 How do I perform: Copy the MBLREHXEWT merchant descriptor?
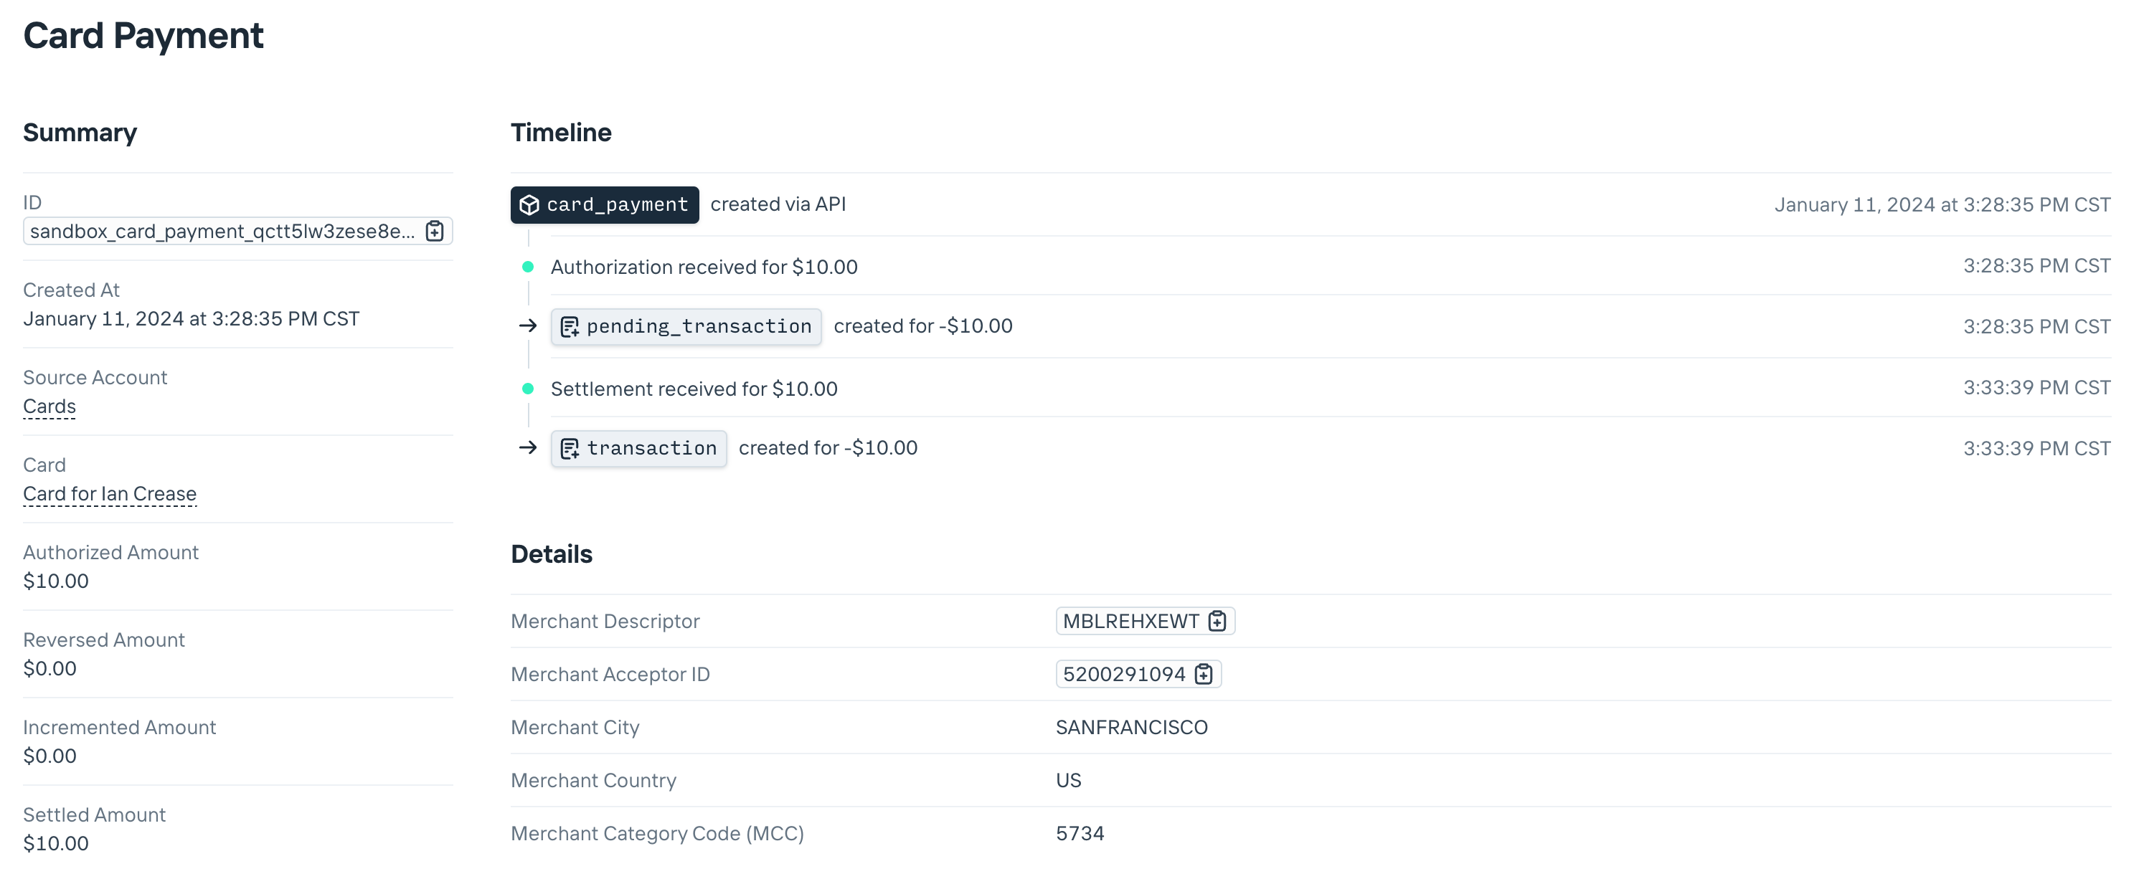pos(1217,620)
